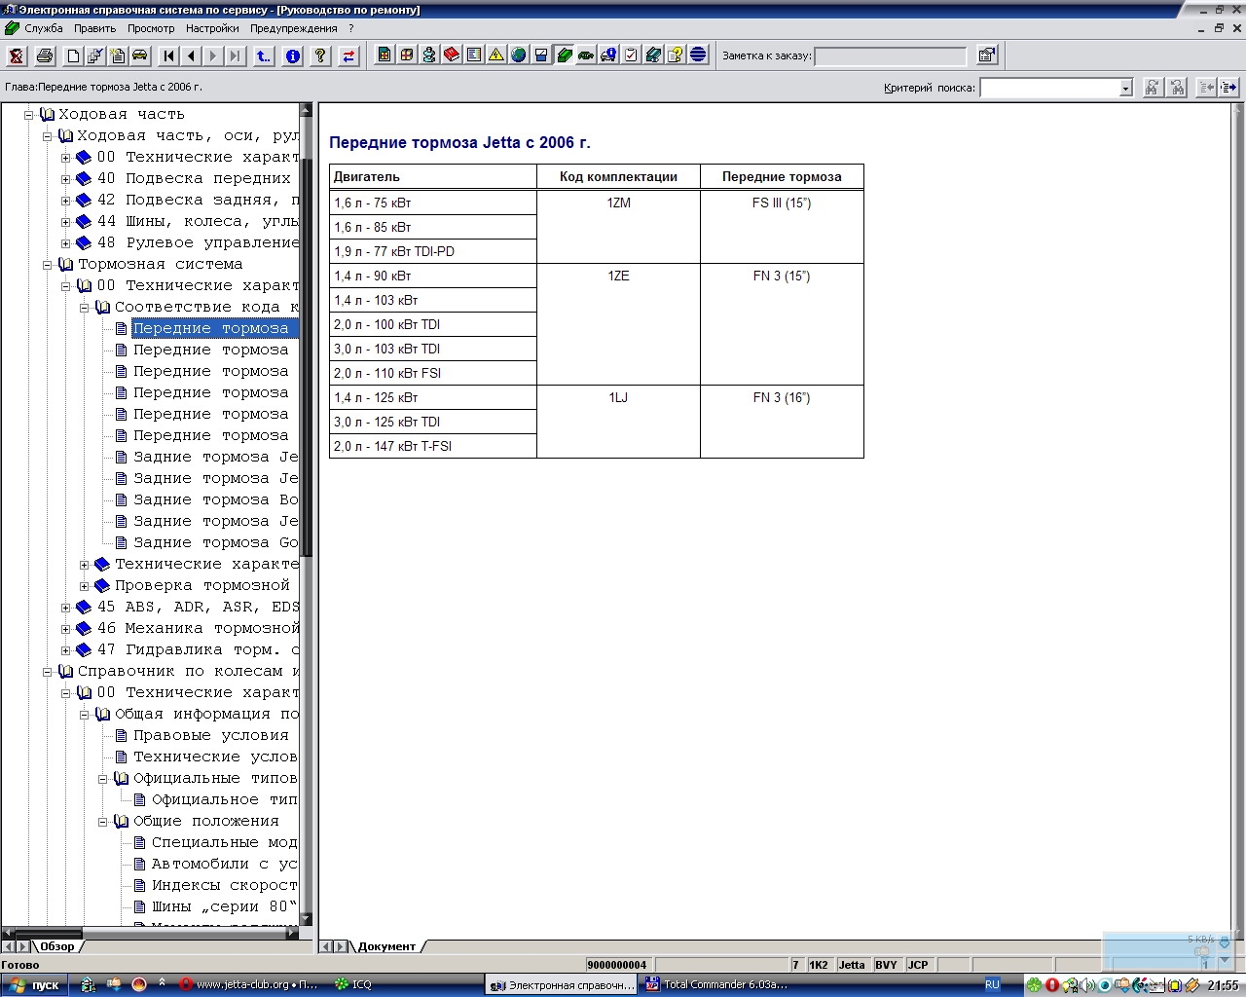The width and height of the screenshot is (1246, 997).
Task: Expand the 44 Шины, колеса node
Action: [66, 221]
